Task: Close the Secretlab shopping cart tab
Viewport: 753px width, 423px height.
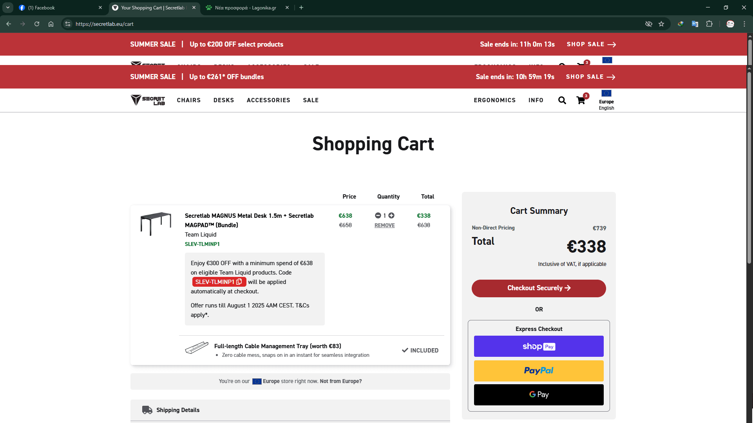Action: [x=194, y=7]
